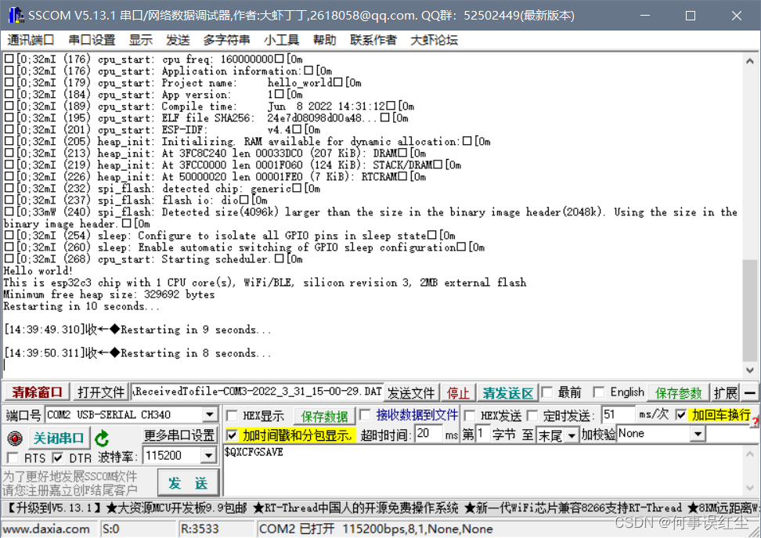Click the Minimum free heap size line

(x=109, y=294)
